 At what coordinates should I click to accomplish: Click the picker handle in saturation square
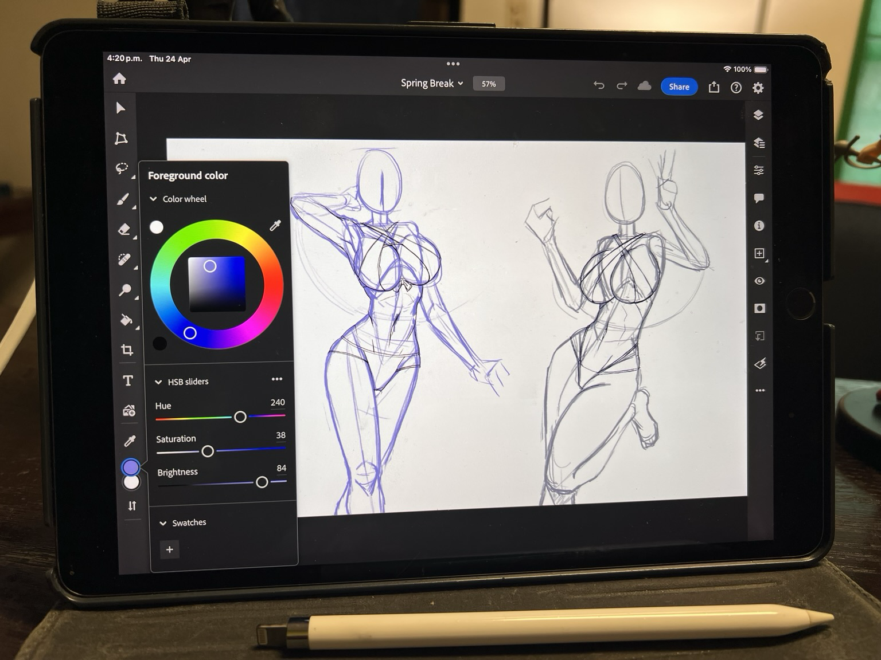tap(210, 266)
